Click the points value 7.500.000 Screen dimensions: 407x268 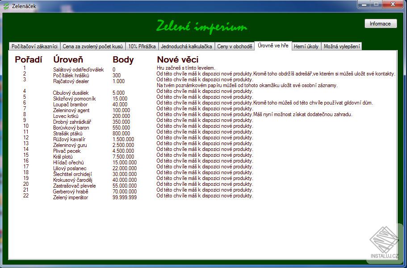pos(123,157)
